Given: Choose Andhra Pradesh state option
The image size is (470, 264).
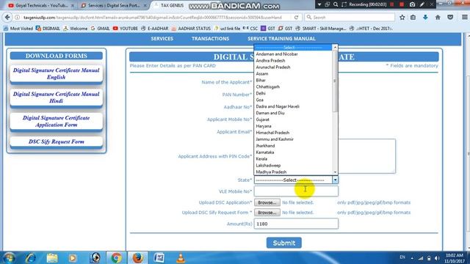Looking at the screenshot, I should point(293,61).
